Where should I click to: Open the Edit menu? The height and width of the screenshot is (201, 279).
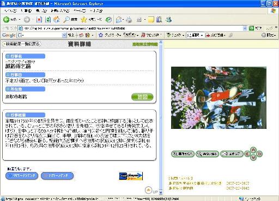click(x=26, y=11)
